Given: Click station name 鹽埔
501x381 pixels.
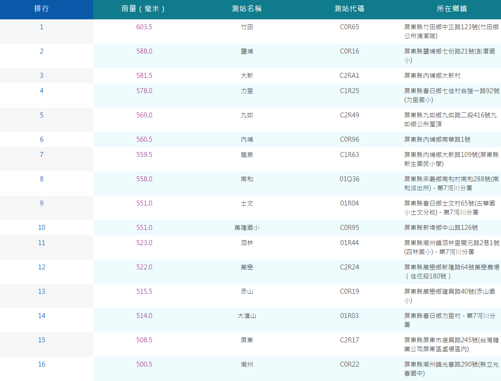Looking at the screenshot, I should [x=247, y=51].
